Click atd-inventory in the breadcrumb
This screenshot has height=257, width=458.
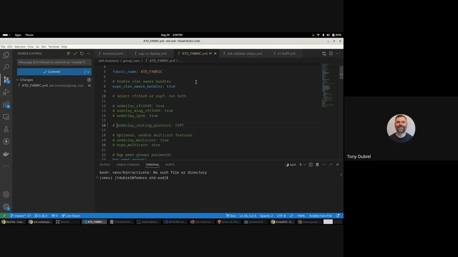coord(108,61)
